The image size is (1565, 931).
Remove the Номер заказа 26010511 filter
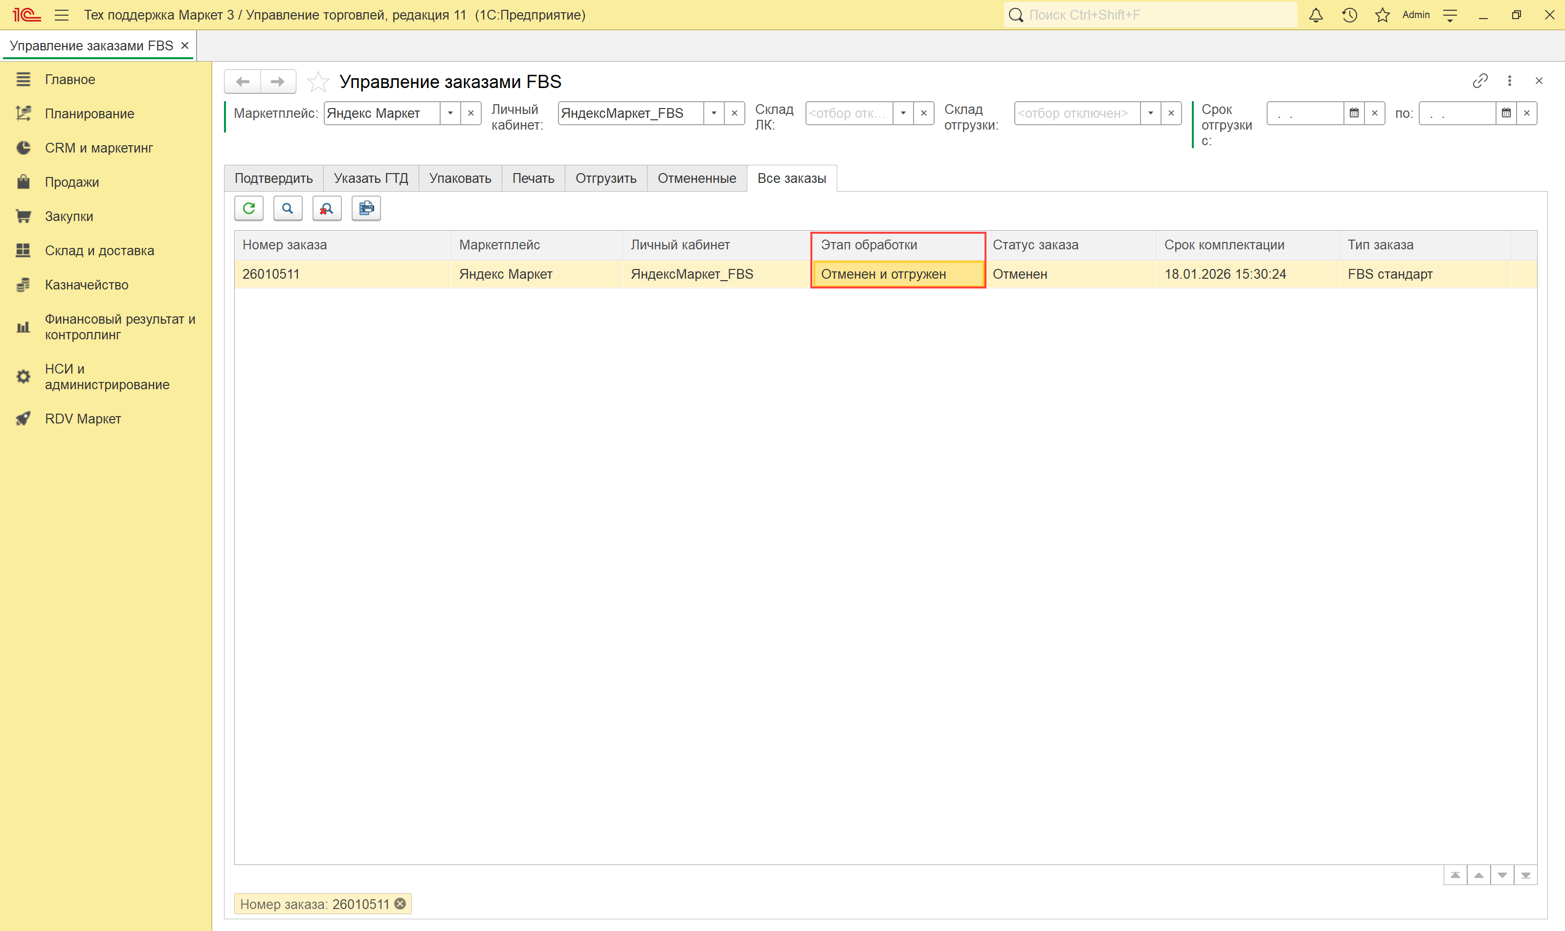(400, 904)
